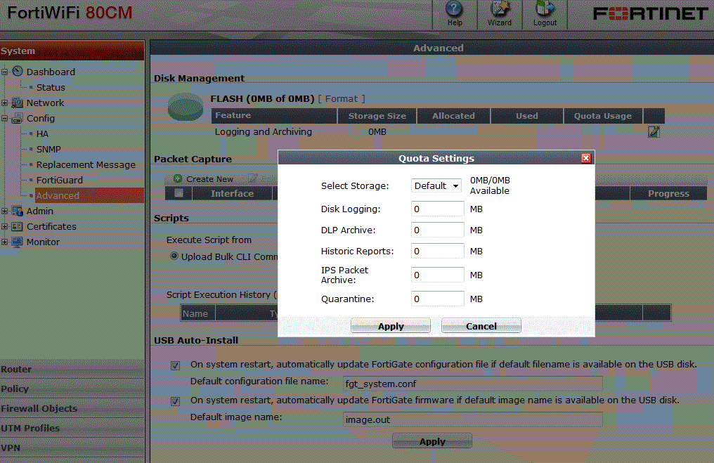This screenshot has height=463, width=714.
Task: Collapse the Dashboard tree node
Action: point(4,72)
